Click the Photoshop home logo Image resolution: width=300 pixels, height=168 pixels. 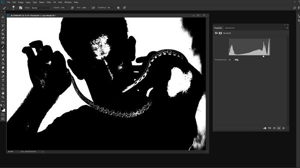(3, 2)
